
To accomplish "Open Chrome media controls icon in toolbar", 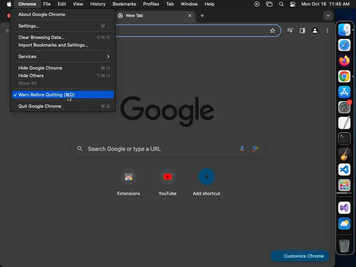I will coord(290,31).
